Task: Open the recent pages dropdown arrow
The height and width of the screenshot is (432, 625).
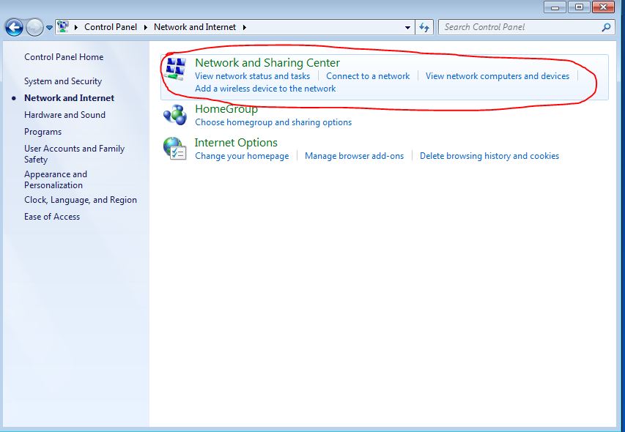Action: coord(49,28)
